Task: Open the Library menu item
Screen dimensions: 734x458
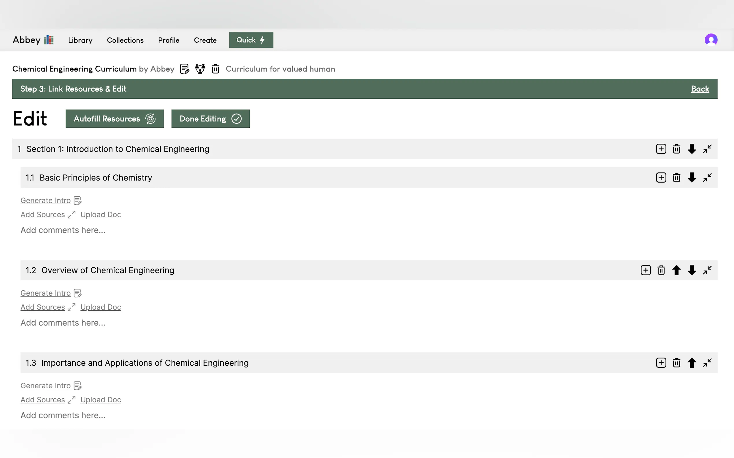Action: coord(80,40)
